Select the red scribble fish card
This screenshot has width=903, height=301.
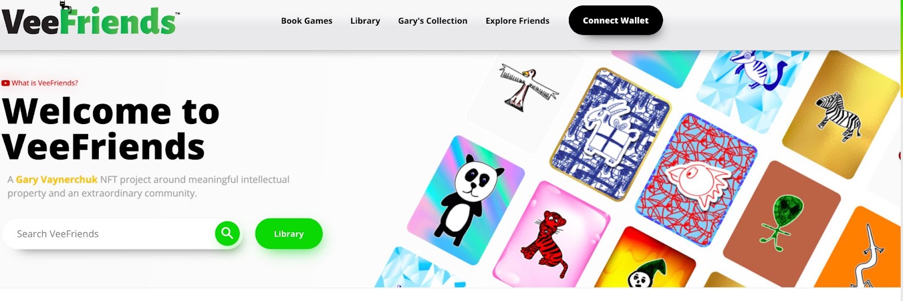click(696, 179)
